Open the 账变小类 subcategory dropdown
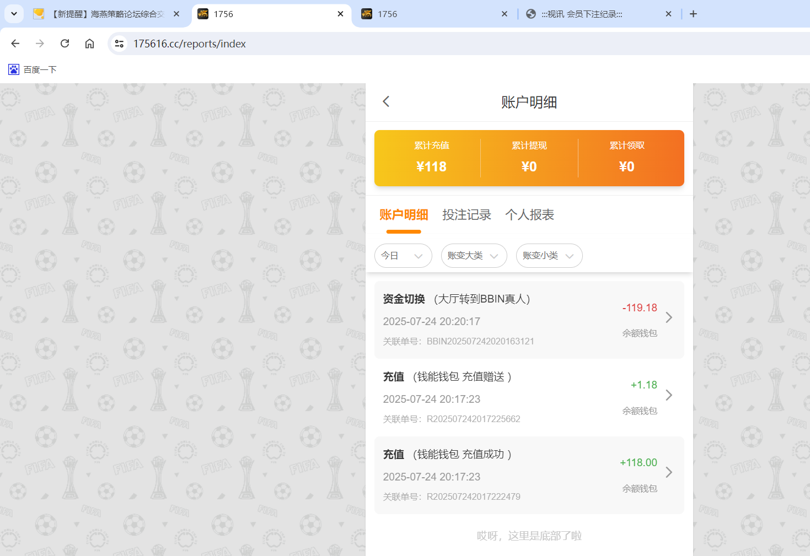The width and height of the screenshot is (810, 556). [549, 256]
